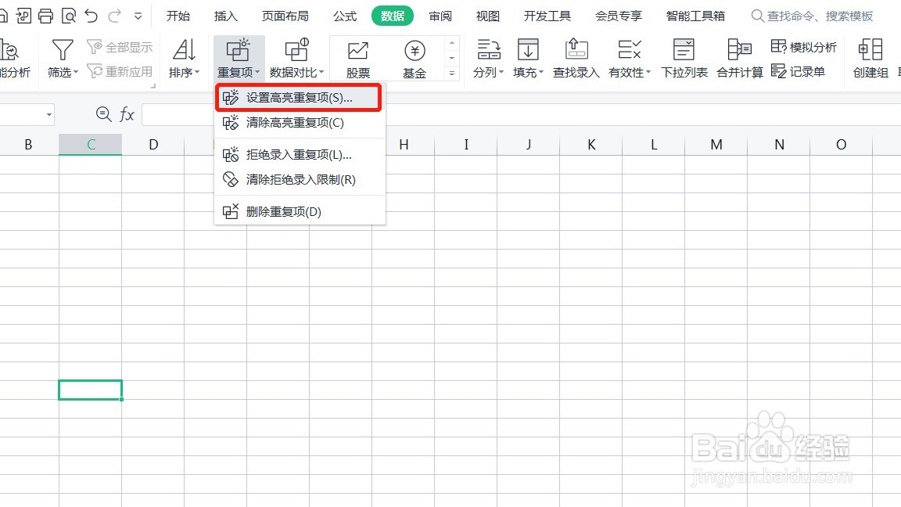
Task: Select column O header
Action: [842, 145]
